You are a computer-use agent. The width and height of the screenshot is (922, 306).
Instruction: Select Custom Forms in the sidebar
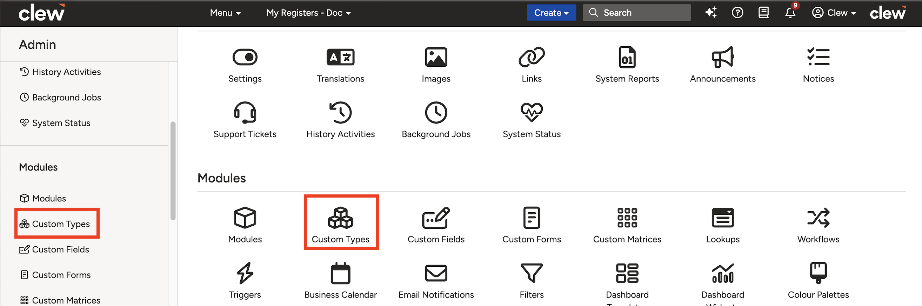point(55,275)
